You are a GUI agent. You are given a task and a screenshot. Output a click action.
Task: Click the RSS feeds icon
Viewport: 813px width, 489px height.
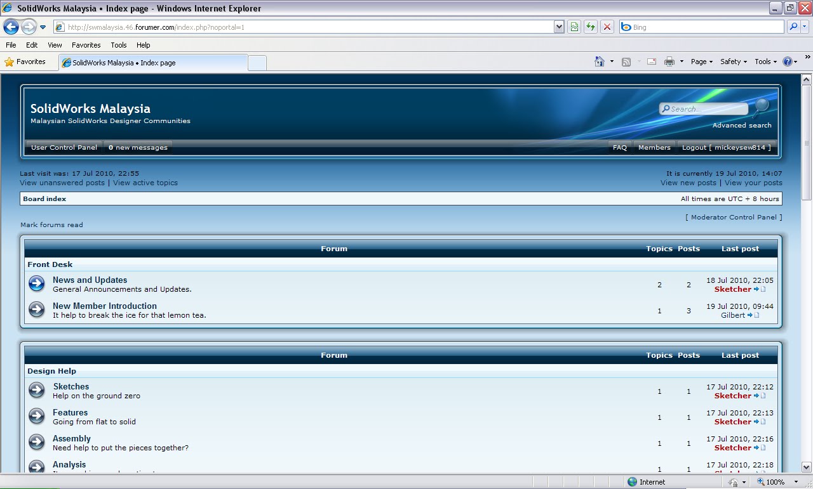[x=626, y=62]
